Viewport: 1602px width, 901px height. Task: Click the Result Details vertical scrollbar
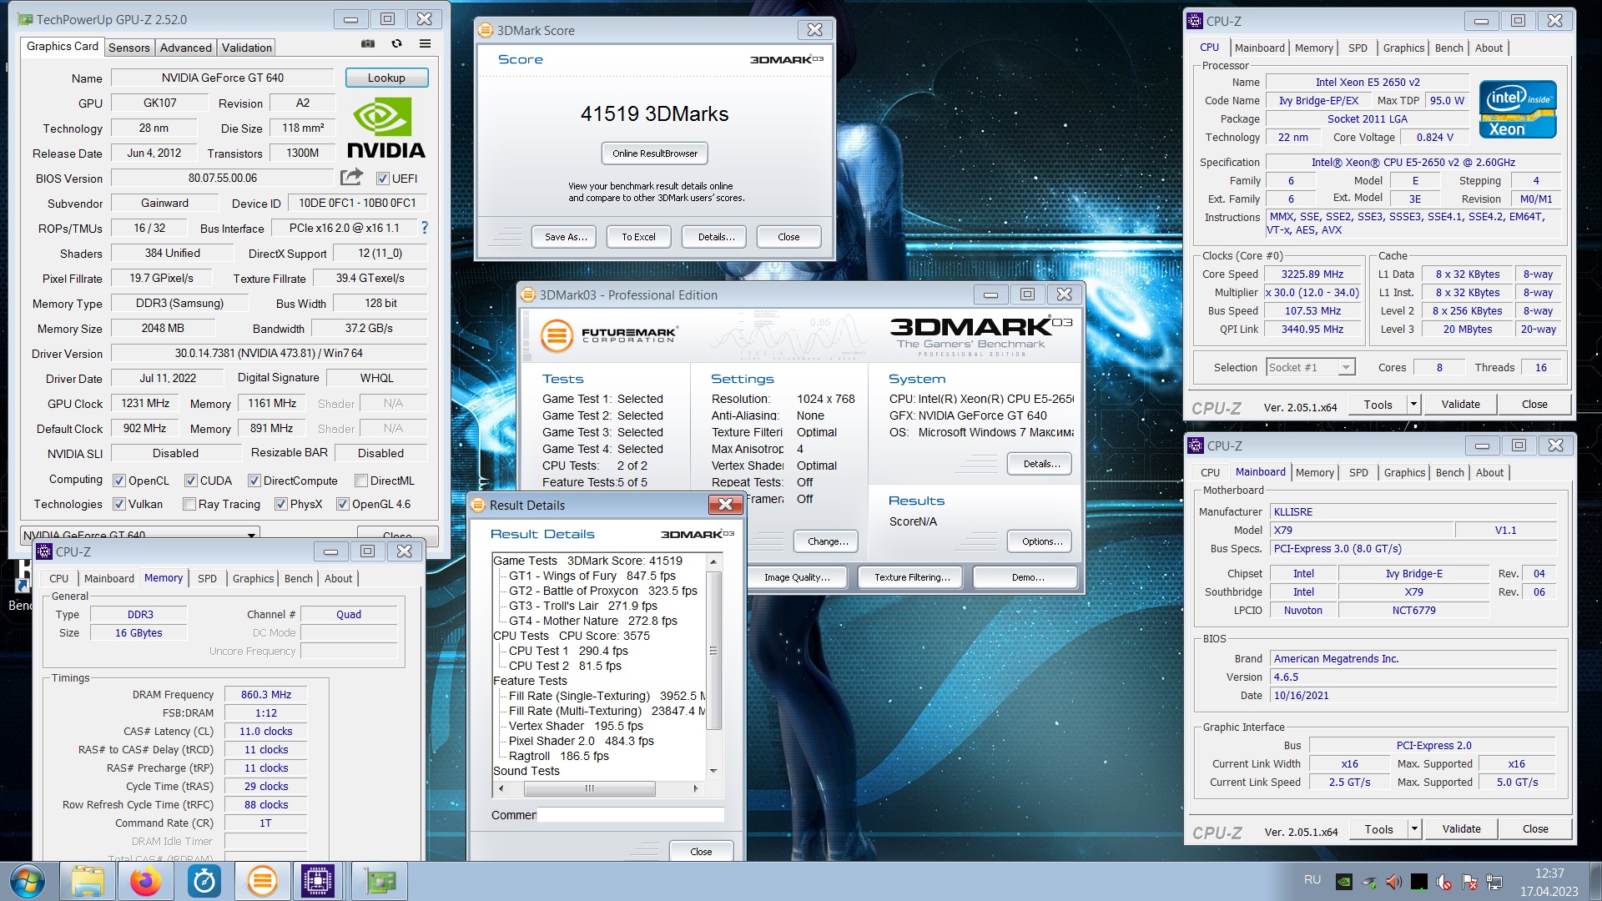713,666
